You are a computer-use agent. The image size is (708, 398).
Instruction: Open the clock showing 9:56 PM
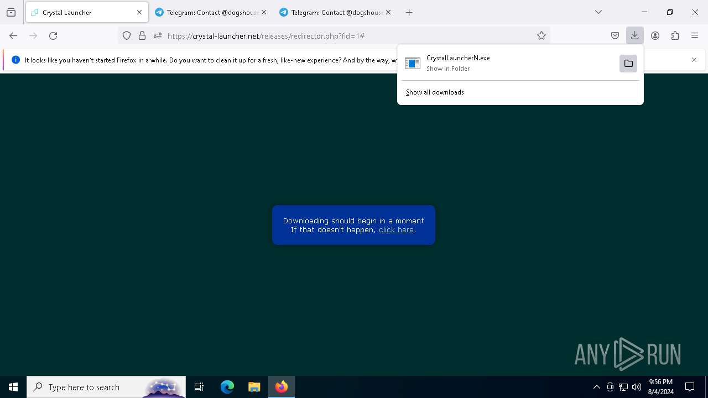tap(661, 387)
